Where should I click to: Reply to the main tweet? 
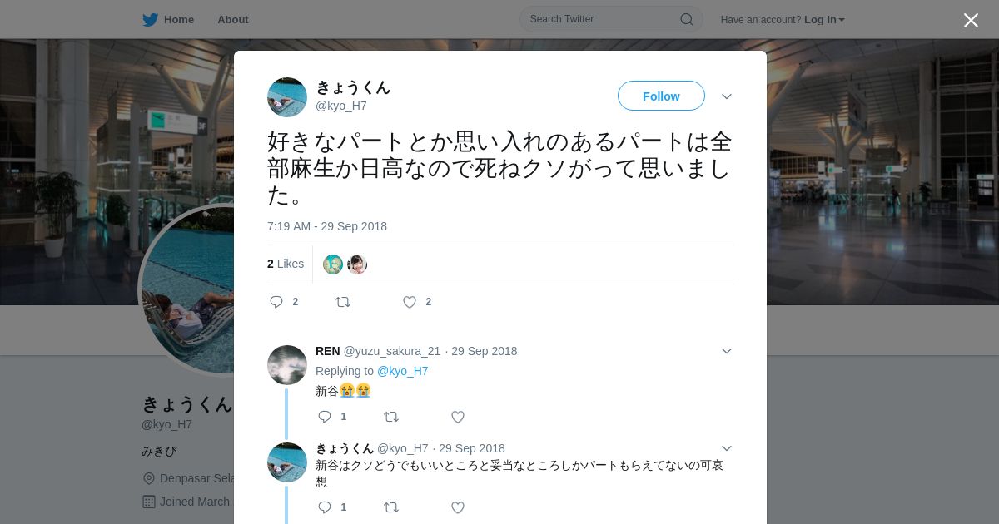276,302
